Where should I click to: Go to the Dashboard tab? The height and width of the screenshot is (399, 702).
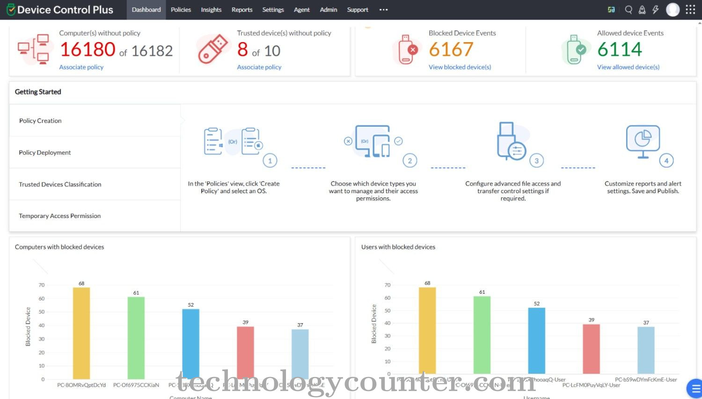(x=146, y=10)
